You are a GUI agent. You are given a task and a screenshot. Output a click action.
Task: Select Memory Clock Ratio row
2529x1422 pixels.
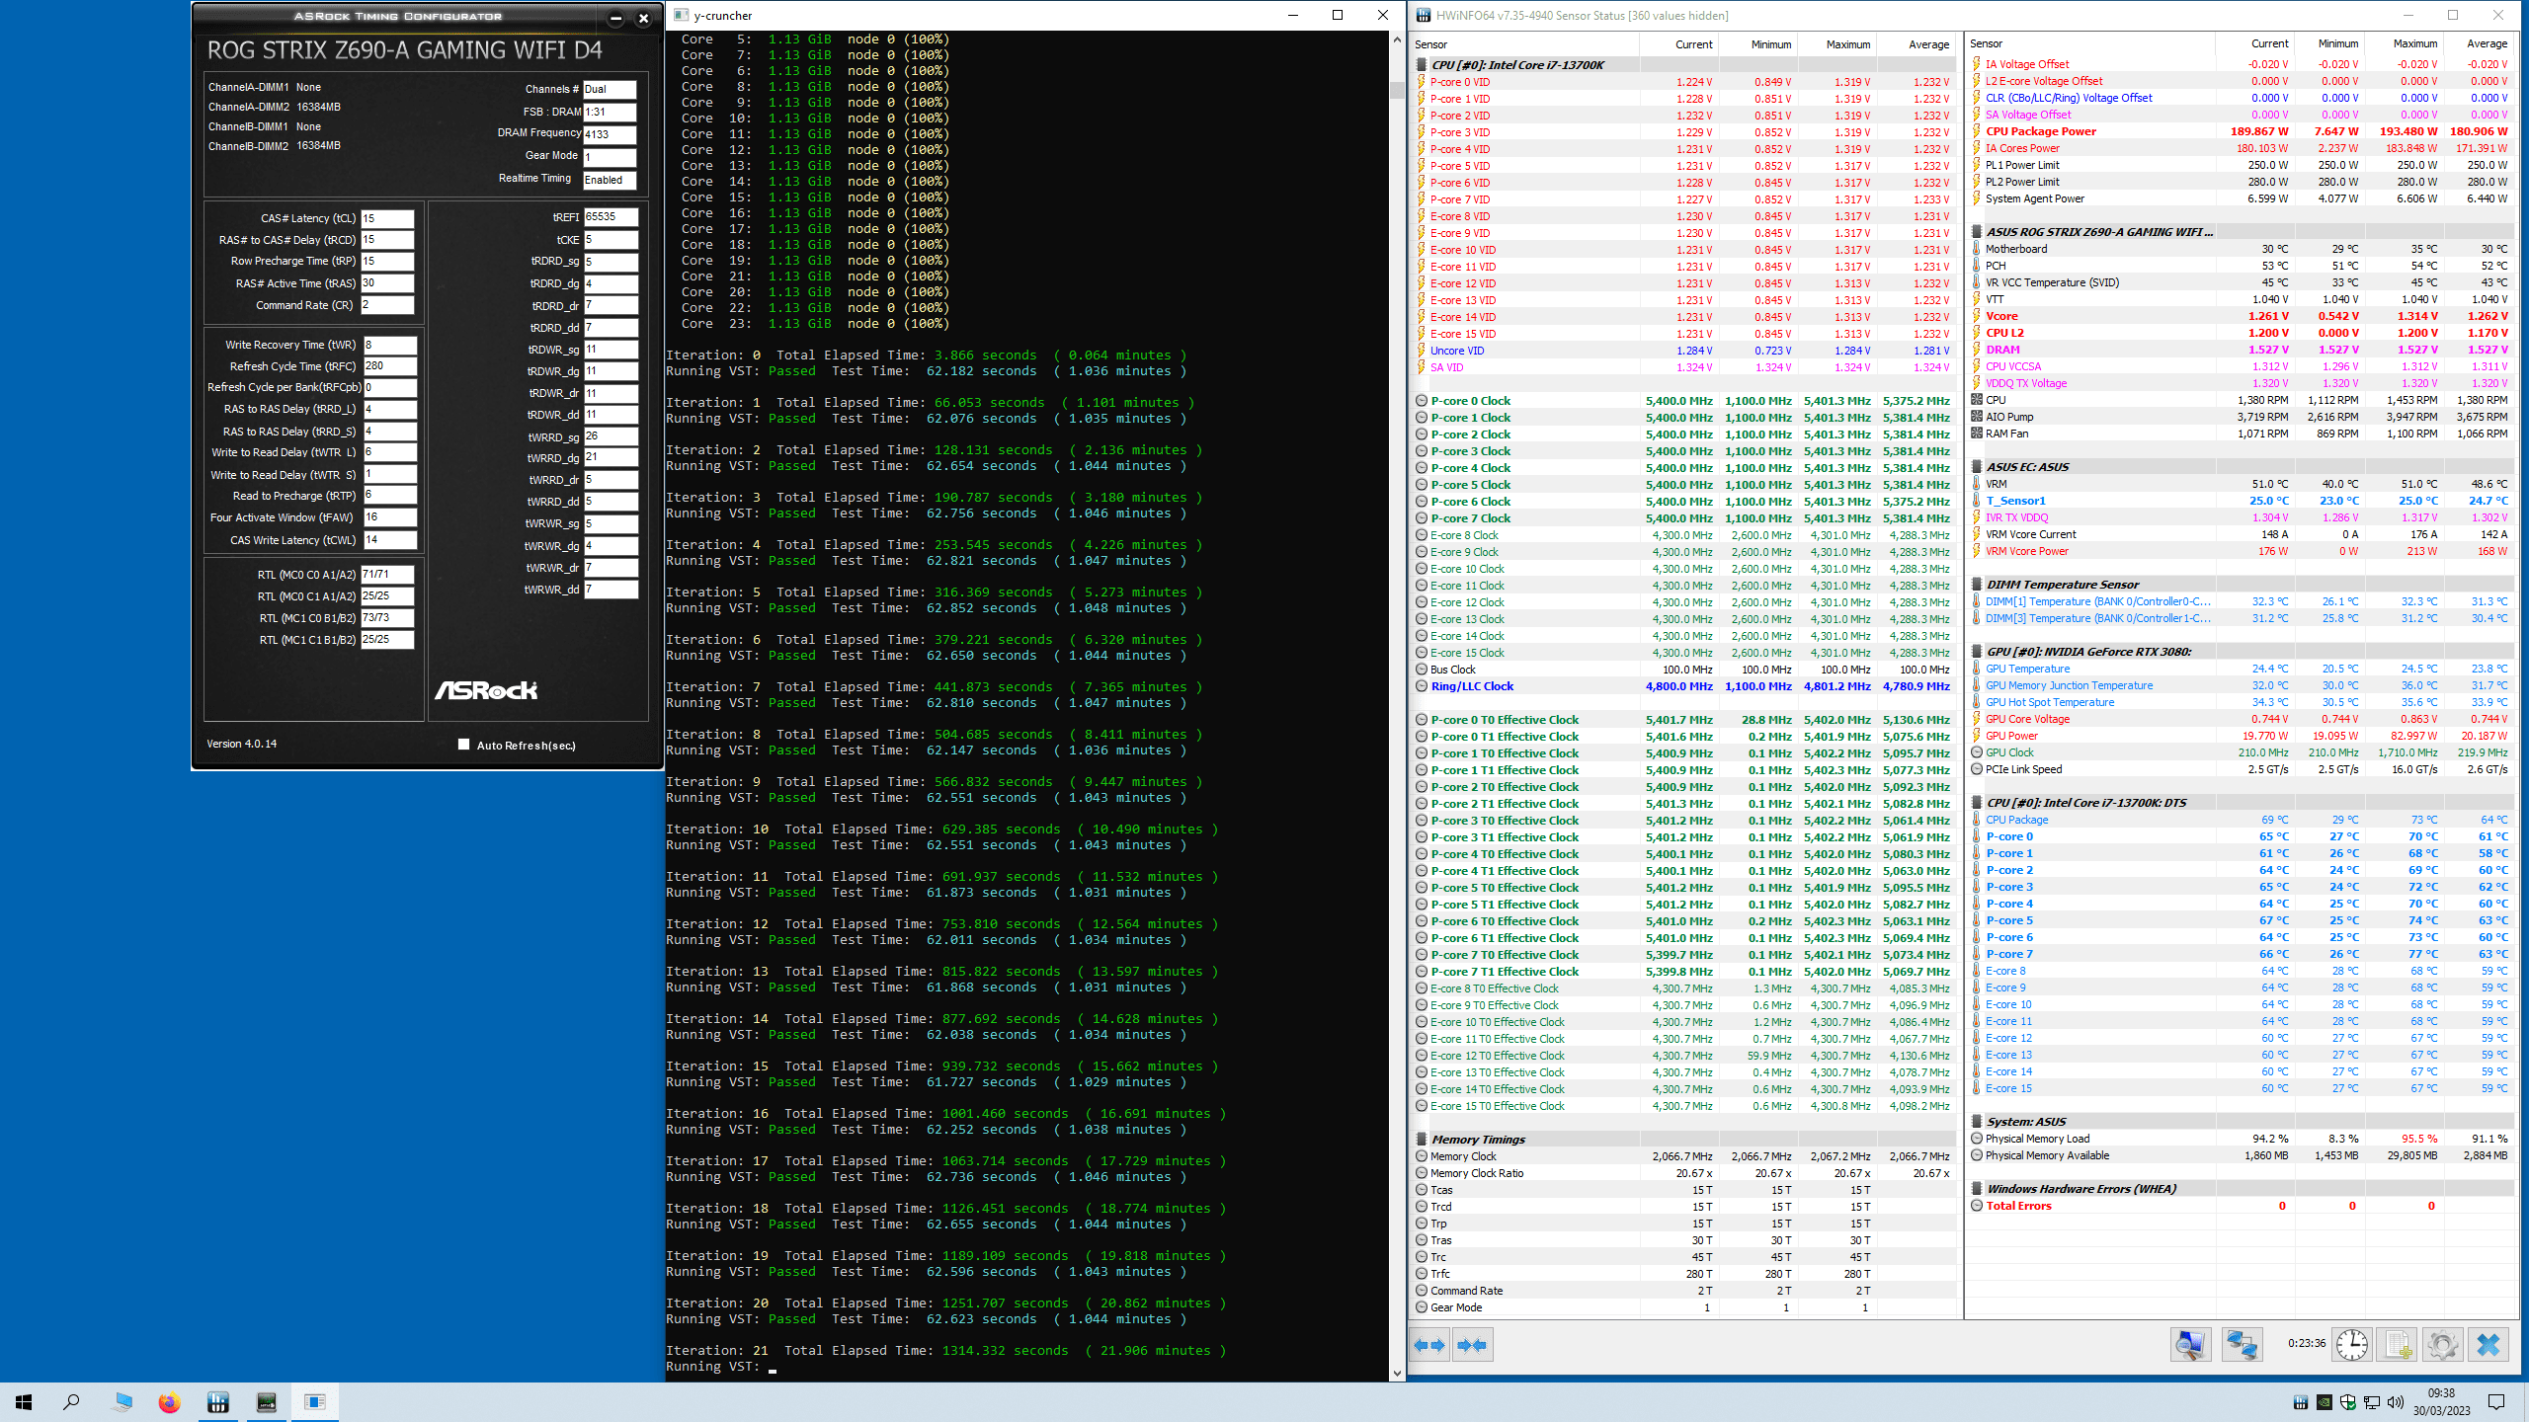pyautogui.click(x=1683, y=1173)
